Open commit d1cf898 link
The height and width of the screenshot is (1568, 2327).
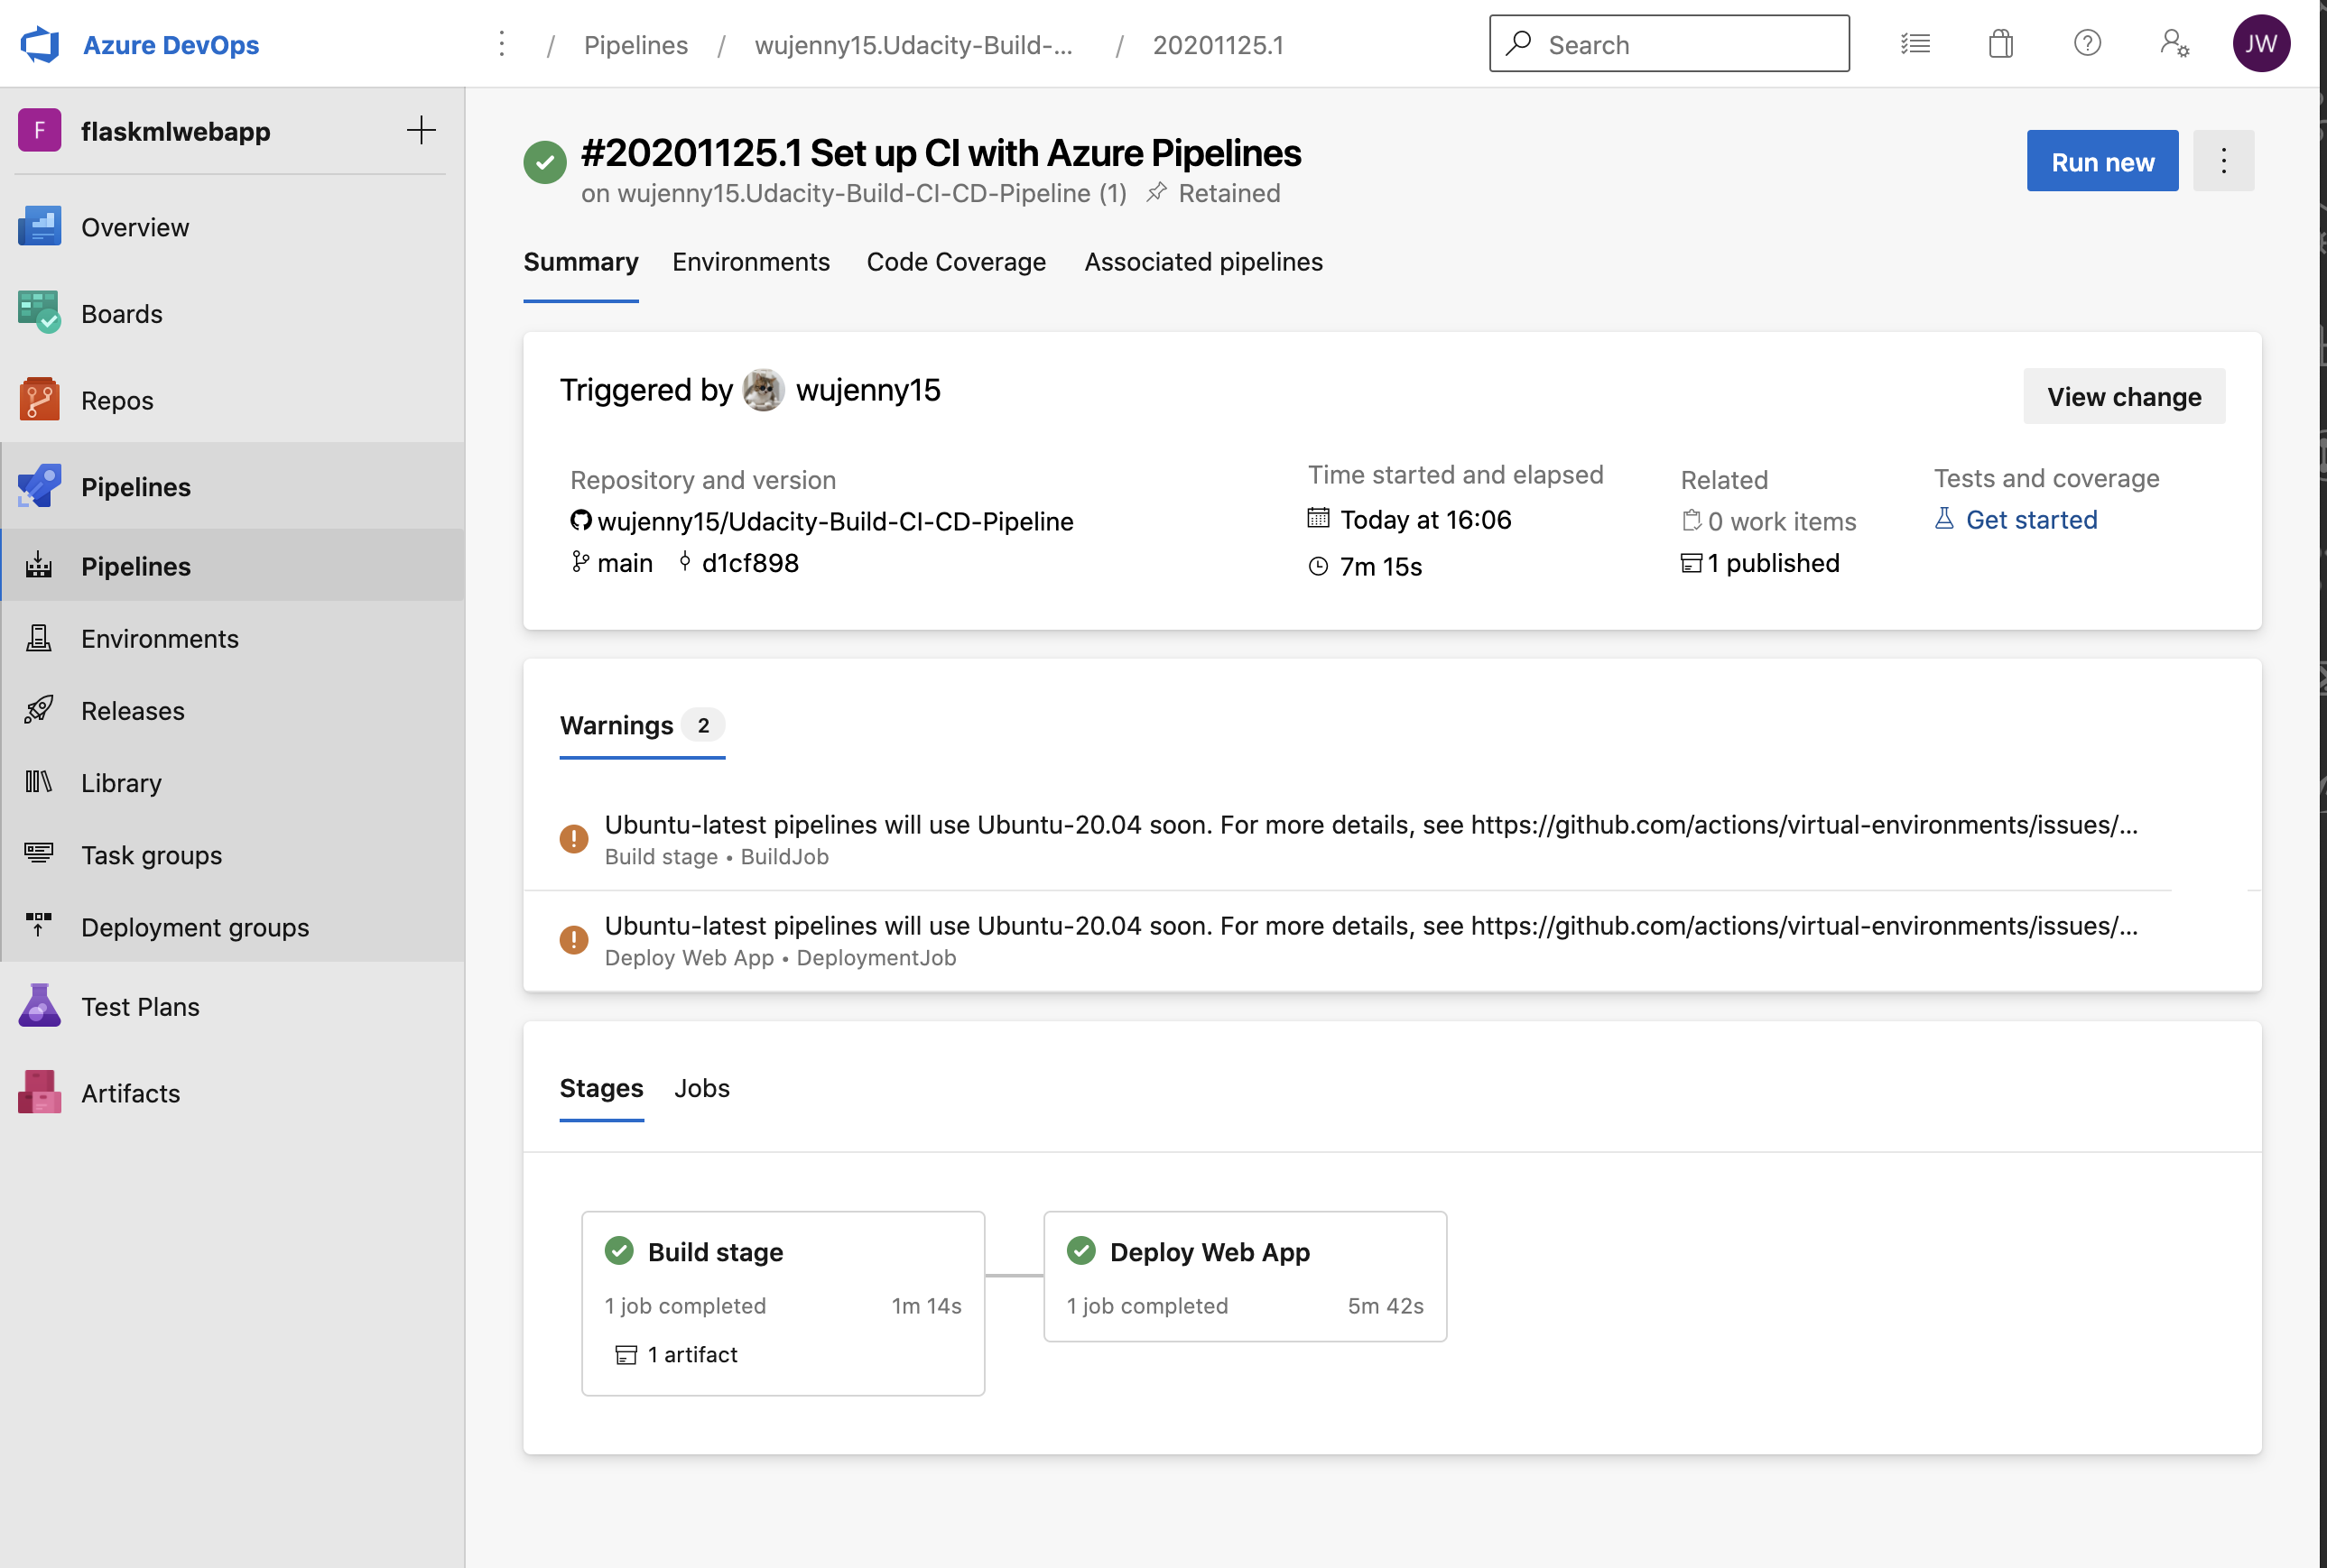click(x=750, y=563)
